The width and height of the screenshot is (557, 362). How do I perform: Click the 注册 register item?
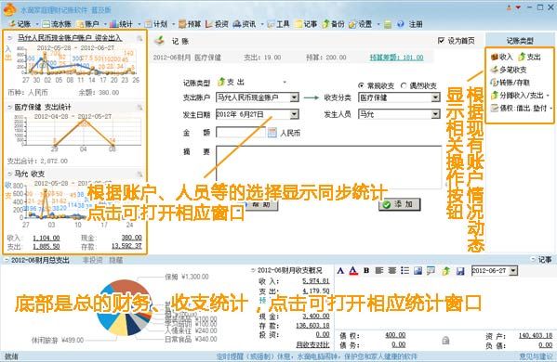[x=416, y=24]
